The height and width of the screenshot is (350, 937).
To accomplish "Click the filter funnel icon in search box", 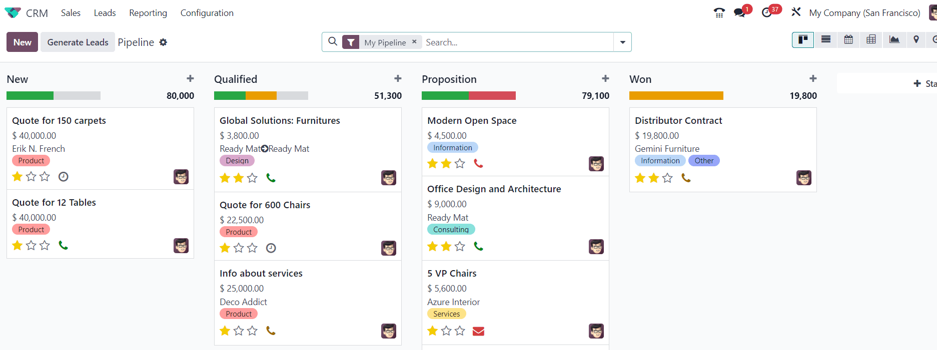I will point(351,42).
